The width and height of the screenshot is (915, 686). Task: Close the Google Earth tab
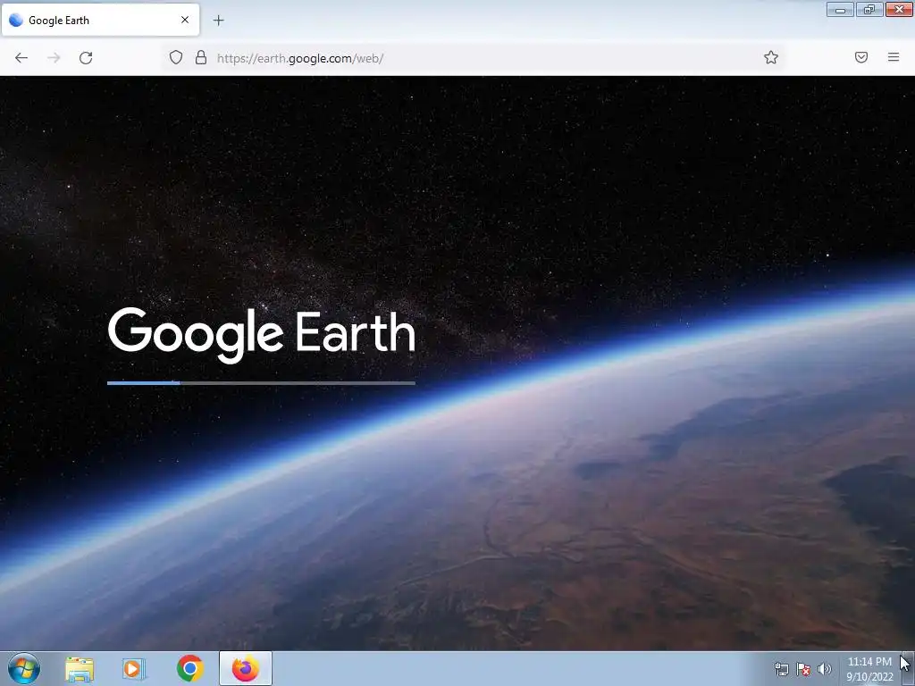point(185,20)
